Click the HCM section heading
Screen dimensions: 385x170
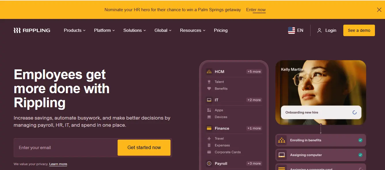click(219, 72)
